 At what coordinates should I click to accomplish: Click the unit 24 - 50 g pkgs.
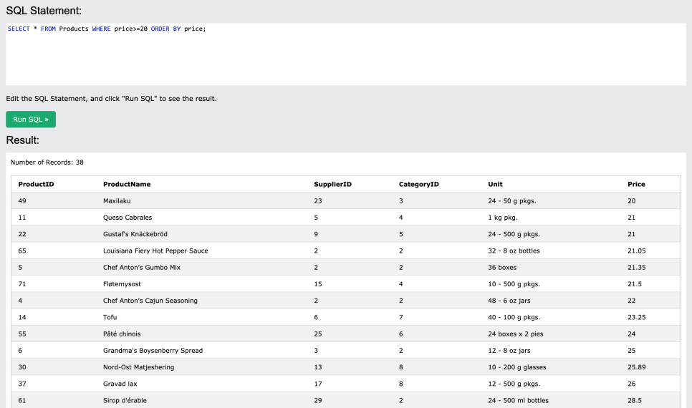(512, 200)
